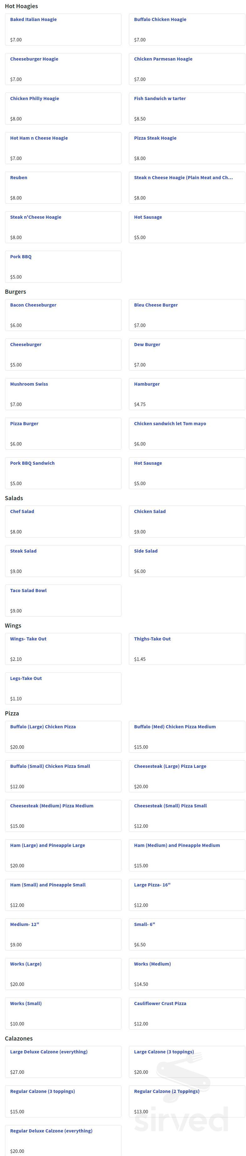Viewport: 246px width, 1156px height.
Task: Click Chicken sandwich let Tom mayo
Action: tap(187, 433)
